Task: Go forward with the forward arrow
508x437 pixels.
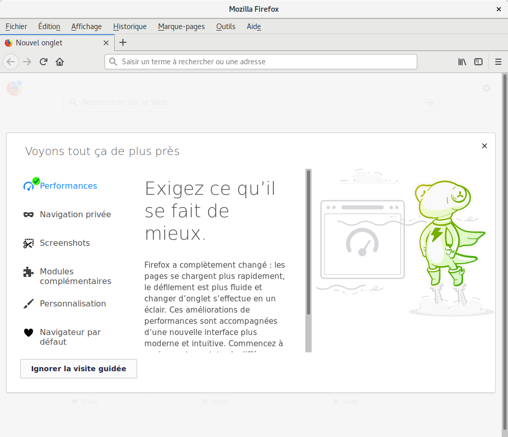Action: coord(27,62)
